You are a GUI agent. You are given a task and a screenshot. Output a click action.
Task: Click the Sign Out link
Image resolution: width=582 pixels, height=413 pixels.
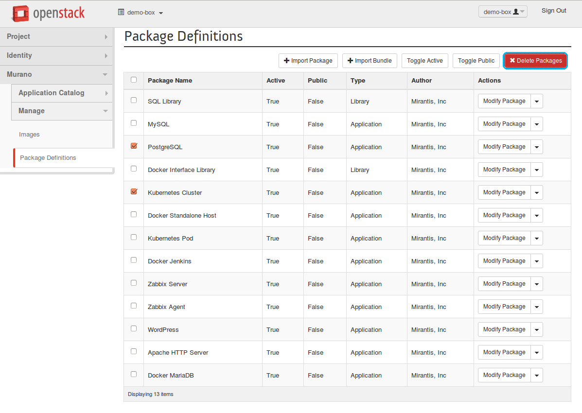point(554,11)
